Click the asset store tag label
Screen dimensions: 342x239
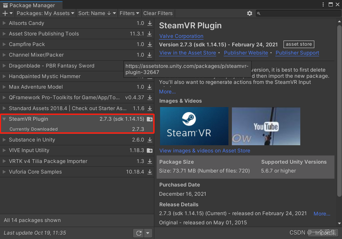coord(299,44)
